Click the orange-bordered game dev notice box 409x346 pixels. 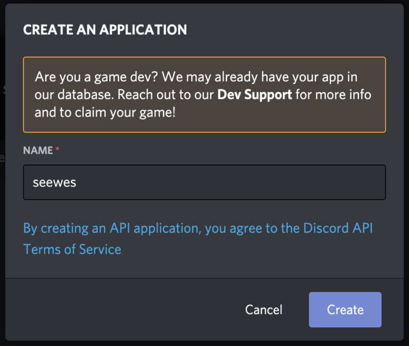click(204, 95)
